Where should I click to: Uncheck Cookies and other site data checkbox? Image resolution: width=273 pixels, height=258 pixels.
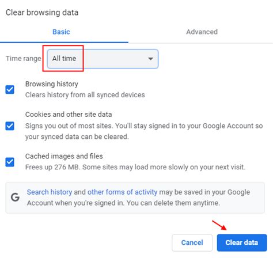(10, 126)
